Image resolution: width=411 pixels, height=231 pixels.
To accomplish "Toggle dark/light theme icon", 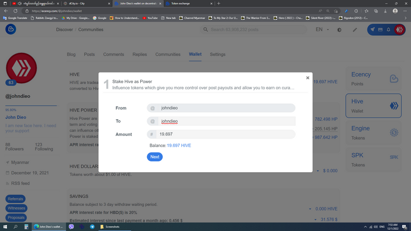I will [339, 30].
